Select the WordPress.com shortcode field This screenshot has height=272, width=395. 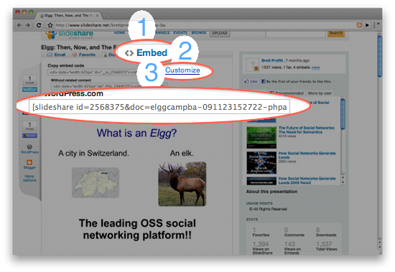[159, 107]
